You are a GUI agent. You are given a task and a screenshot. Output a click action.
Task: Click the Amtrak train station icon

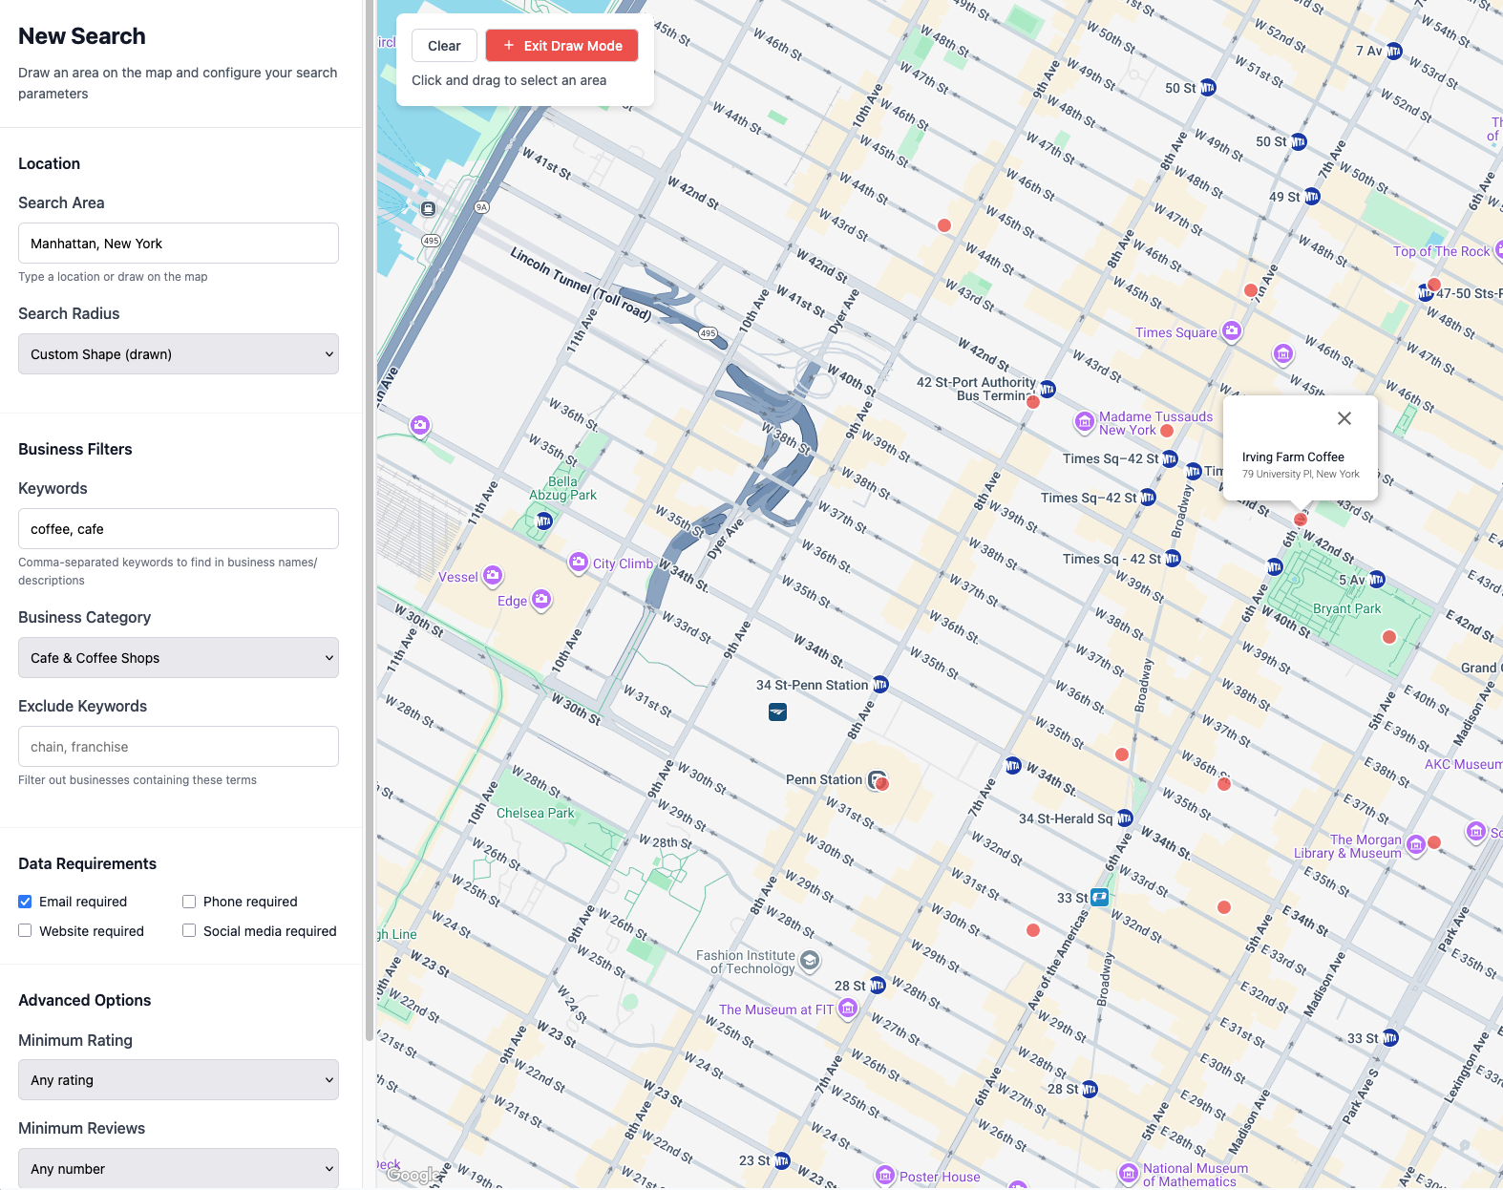pyautogui.click(x=778, y=712)
